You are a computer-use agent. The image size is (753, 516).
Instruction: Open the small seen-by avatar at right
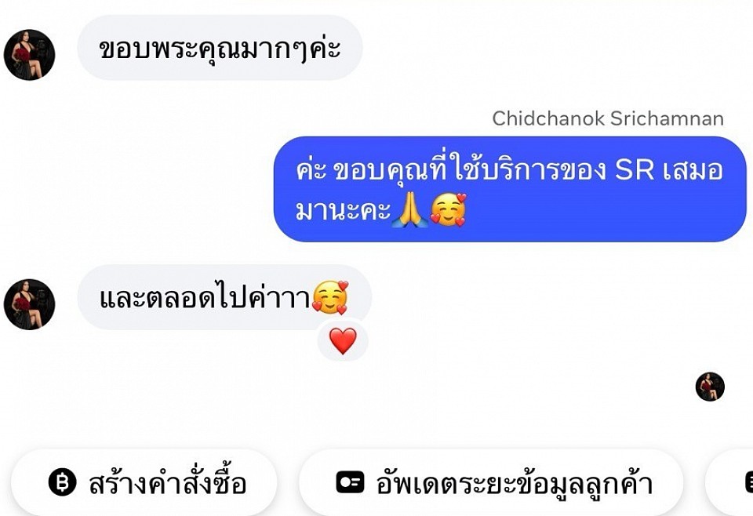[710, 387]
